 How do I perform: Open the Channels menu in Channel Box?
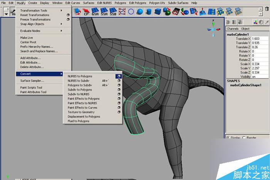233,29
